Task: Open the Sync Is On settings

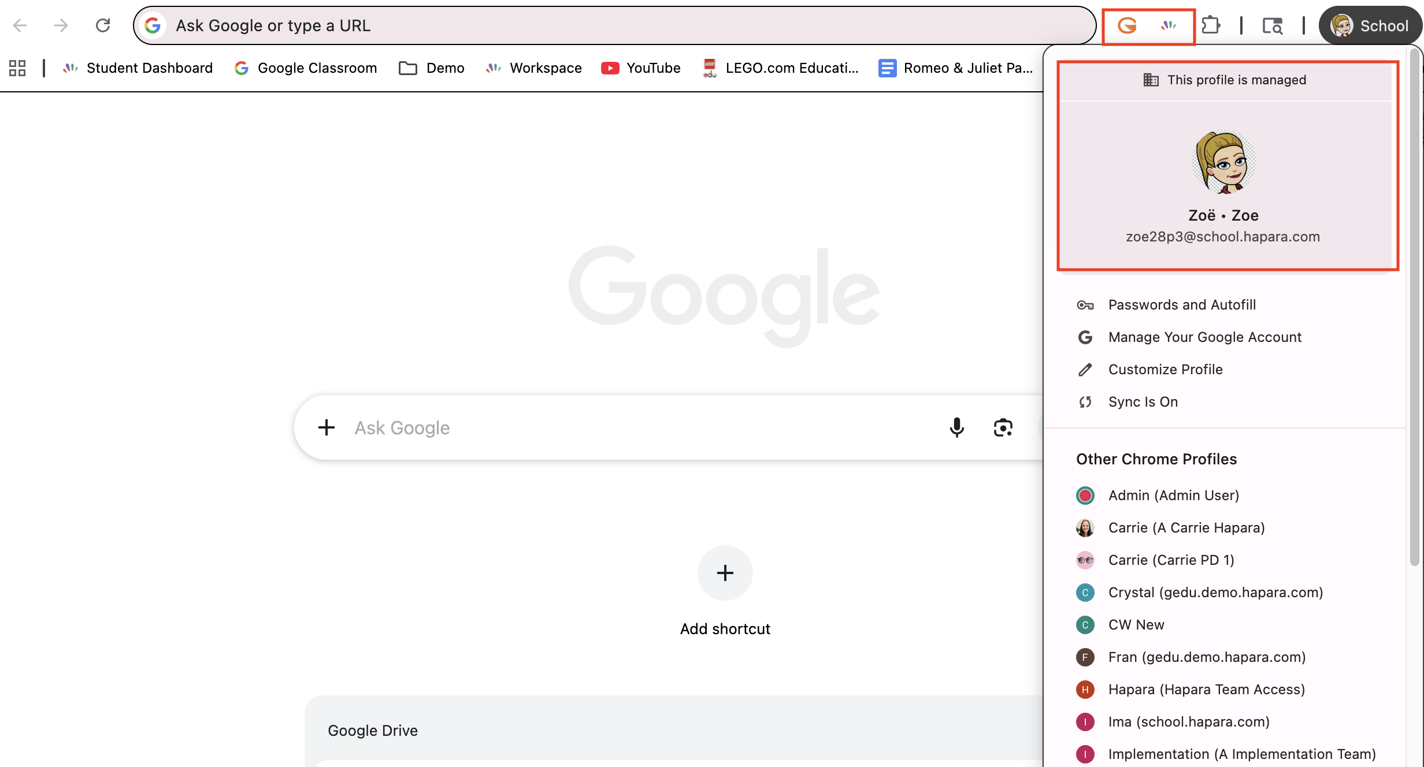Action: [1225, 402]
